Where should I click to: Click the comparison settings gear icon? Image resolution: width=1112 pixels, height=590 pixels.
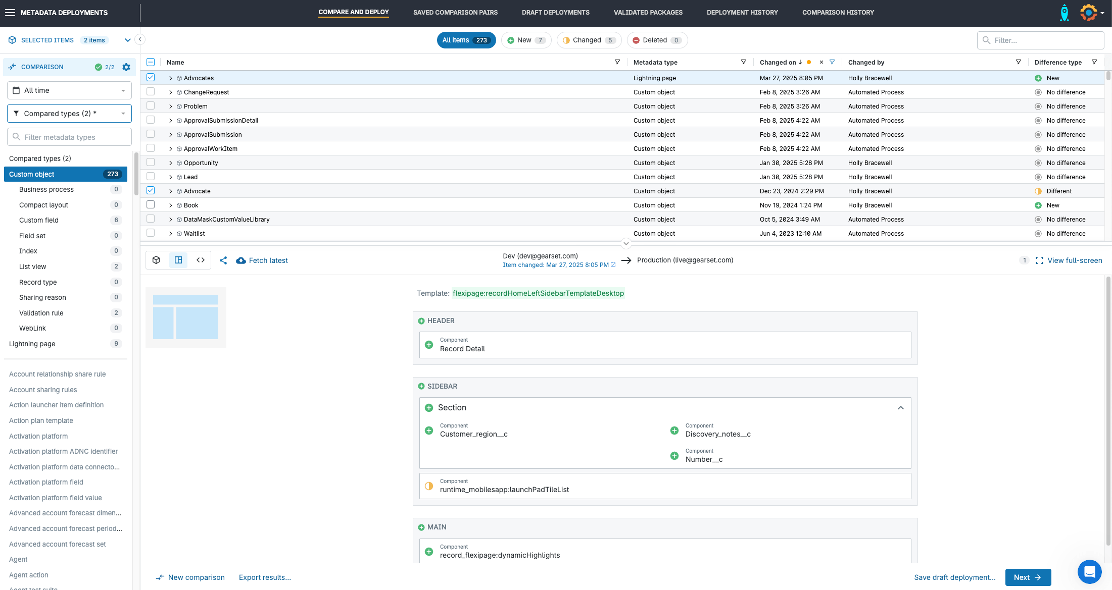click(126, 67)
